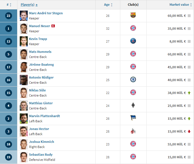Click the Hertha BSC flag logo for Plattenhardt
194x164 pixels.
point(133,118)
